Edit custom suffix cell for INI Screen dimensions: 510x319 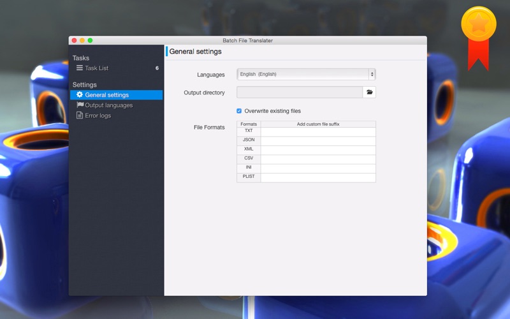coord(318,168)
